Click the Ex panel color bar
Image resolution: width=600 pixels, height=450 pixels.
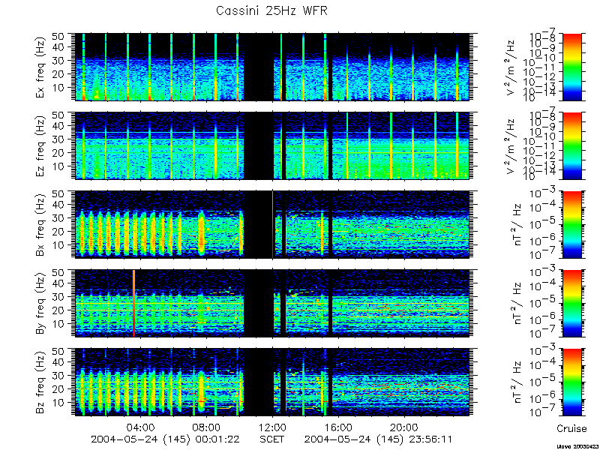[571, 67]
